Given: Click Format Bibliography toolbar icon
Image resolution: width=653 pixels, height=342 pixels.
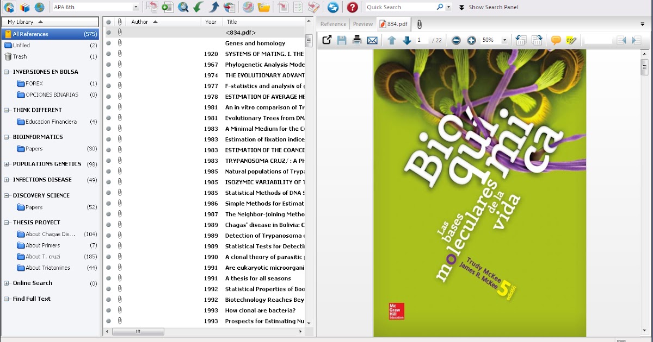Looking at the screenshot, I should pos(298,7).
